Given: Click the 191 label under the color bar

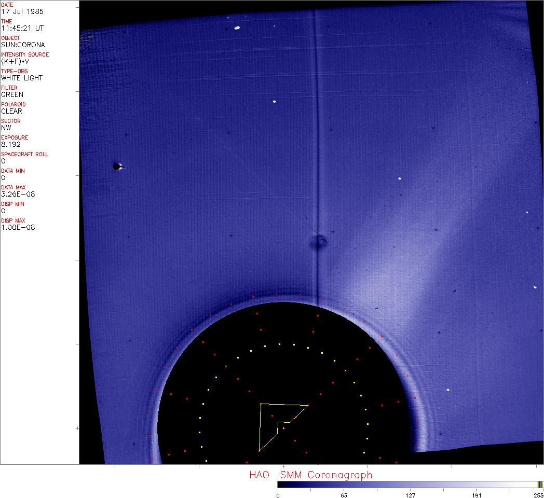Looking at the screenshot, I should 477,495.
